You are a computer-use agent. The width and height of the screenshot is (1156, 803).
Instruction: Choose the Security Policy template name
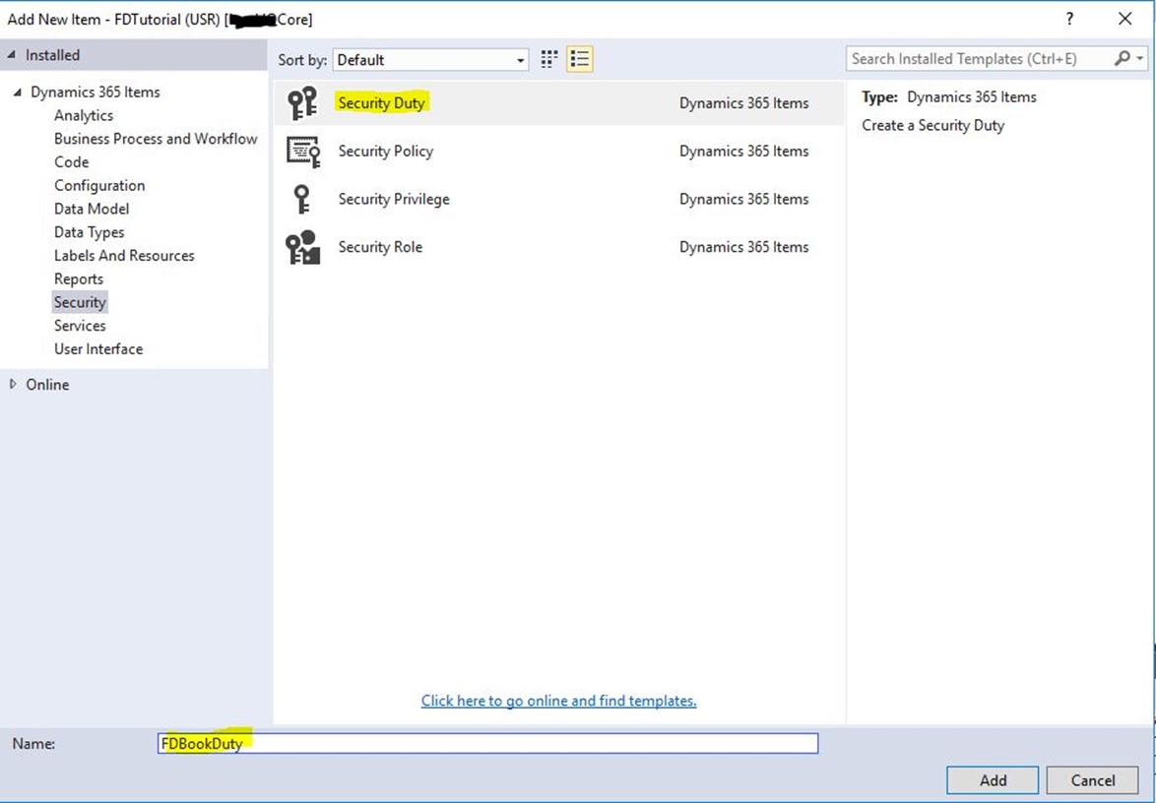(386, 151)
